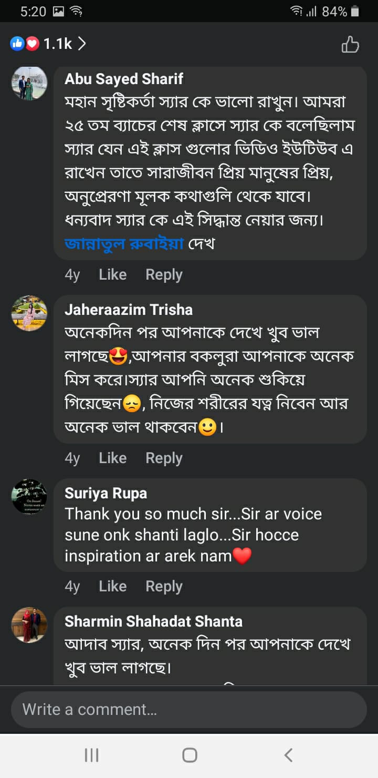
Task: Open the 1.1k reactions list
Action: (58, 44)
